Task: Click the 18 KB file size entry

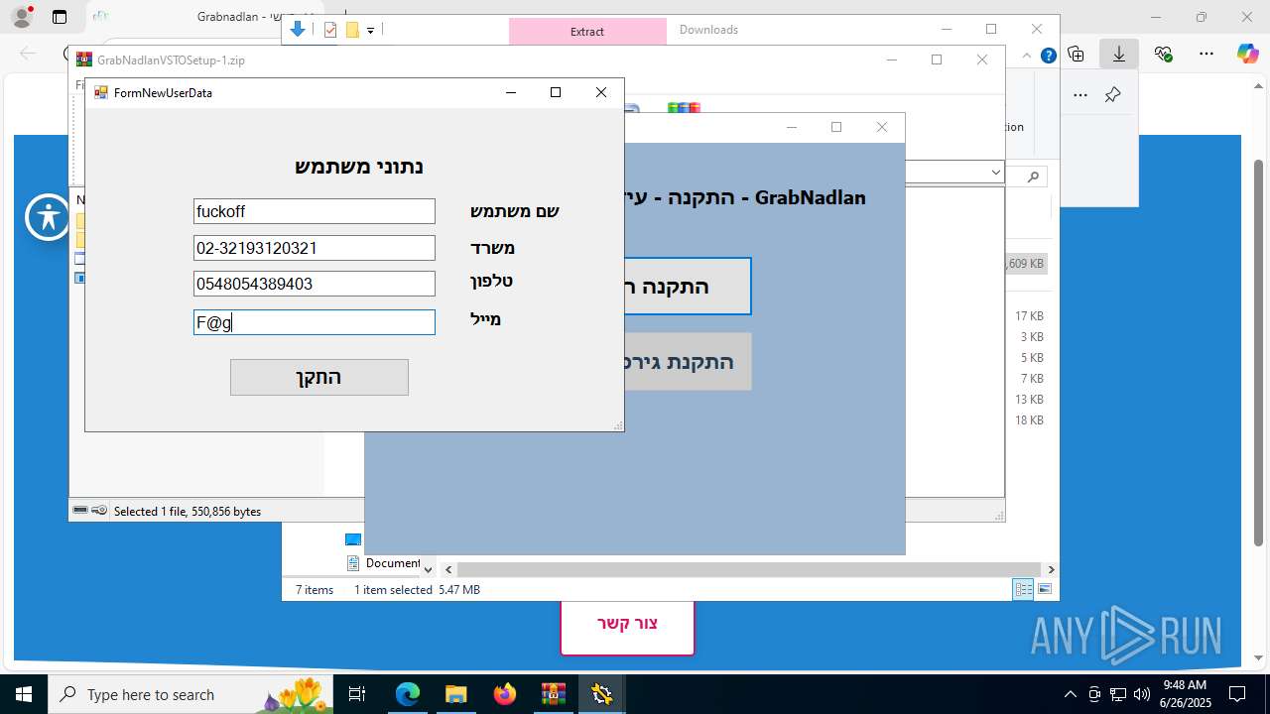Action: click(1029, 420)
